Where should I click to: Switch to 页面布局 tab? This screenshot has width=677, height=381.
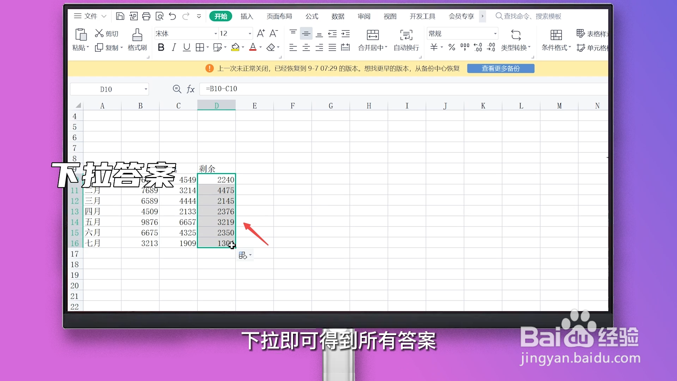pos(279,16)
